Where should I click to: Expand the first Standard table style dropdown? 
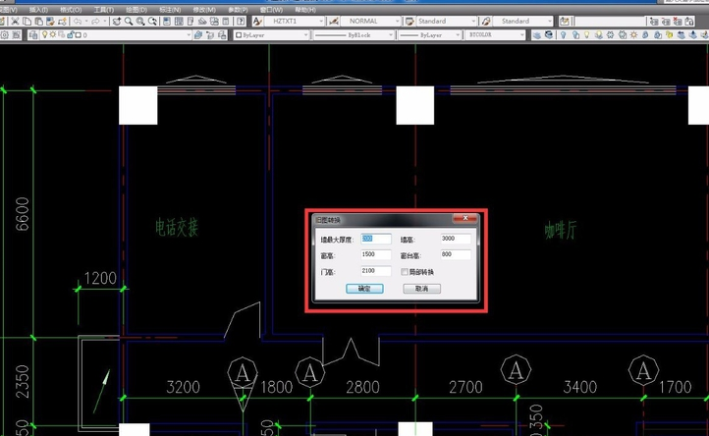pos(473,22)
